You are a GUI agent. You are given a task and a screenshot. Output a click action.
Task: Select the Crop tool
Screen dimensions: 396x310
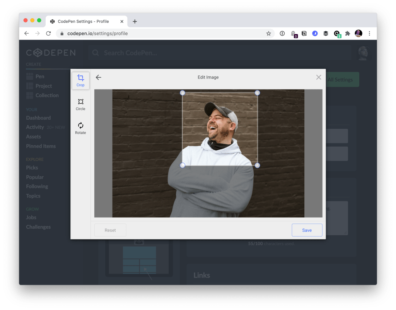[x=80, y=80]
